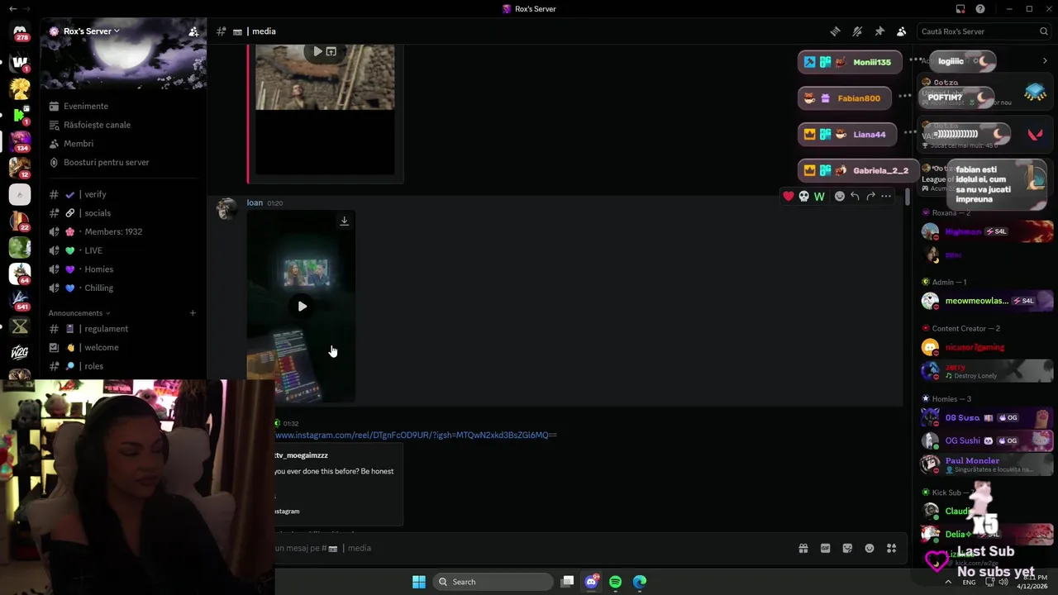The image size is (1058, 595).
Task: Toggle member list visibility icon
Action: (902, 31)
